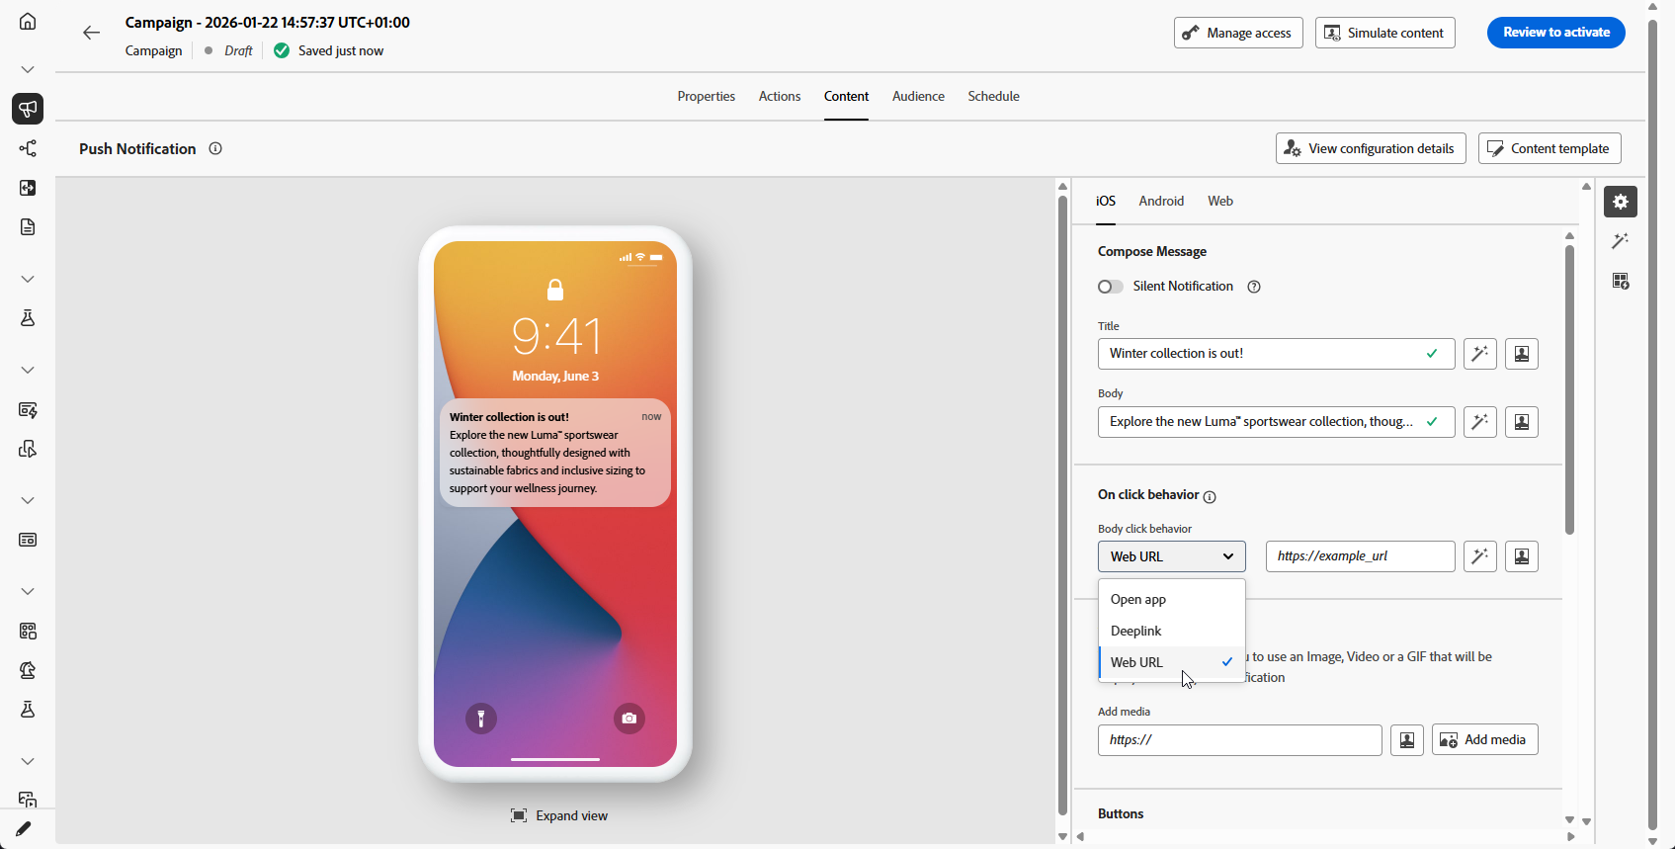Select the checked Web URL list option

1172,662
